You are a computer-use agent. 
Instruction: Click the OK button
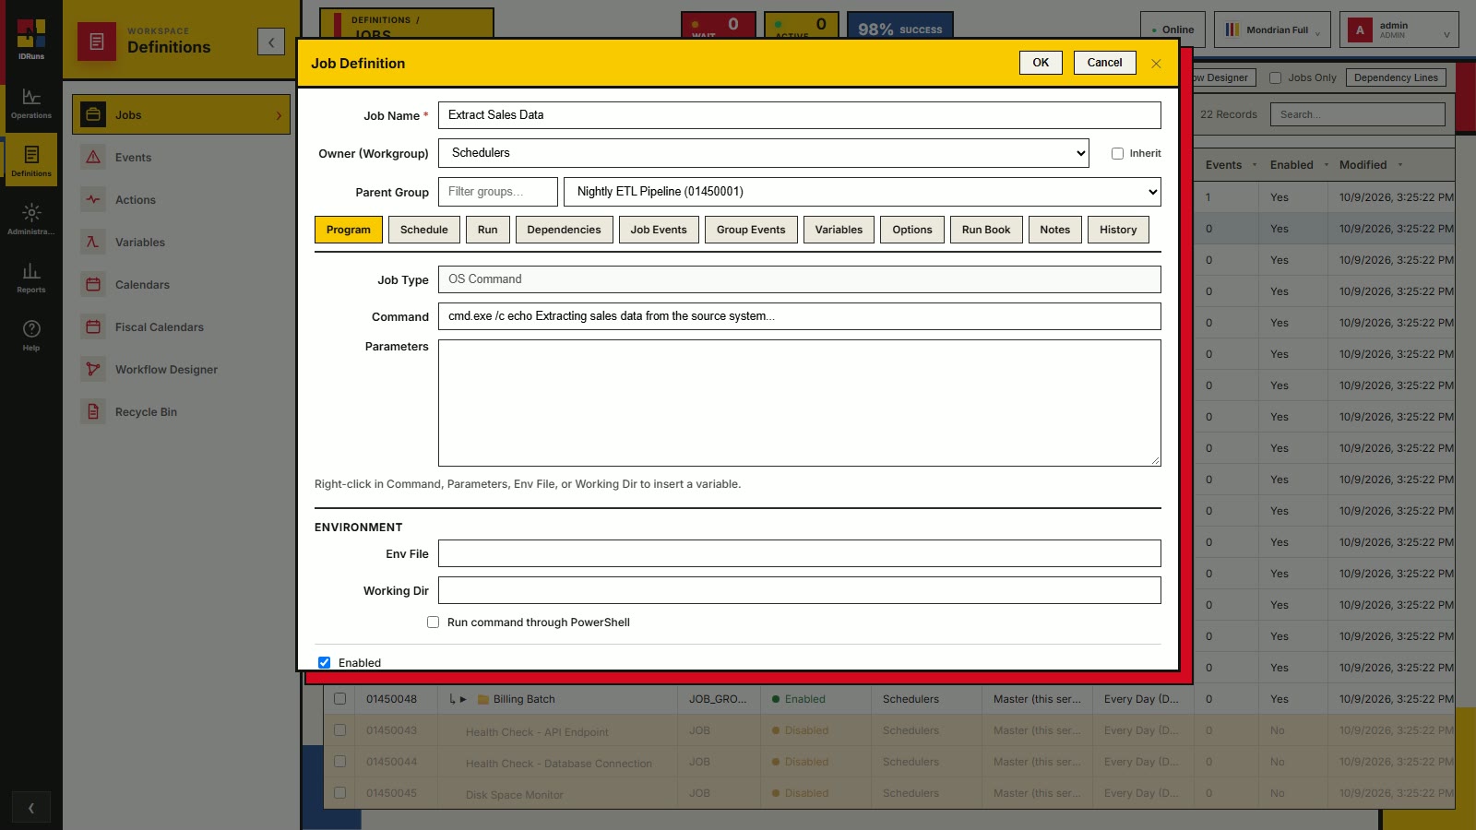point(1041,63)
